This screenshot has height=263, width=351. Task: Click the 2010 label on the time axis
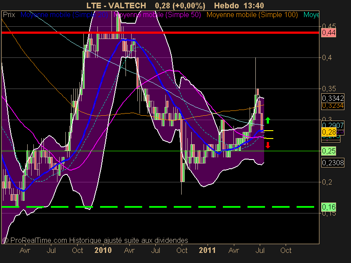103,250
